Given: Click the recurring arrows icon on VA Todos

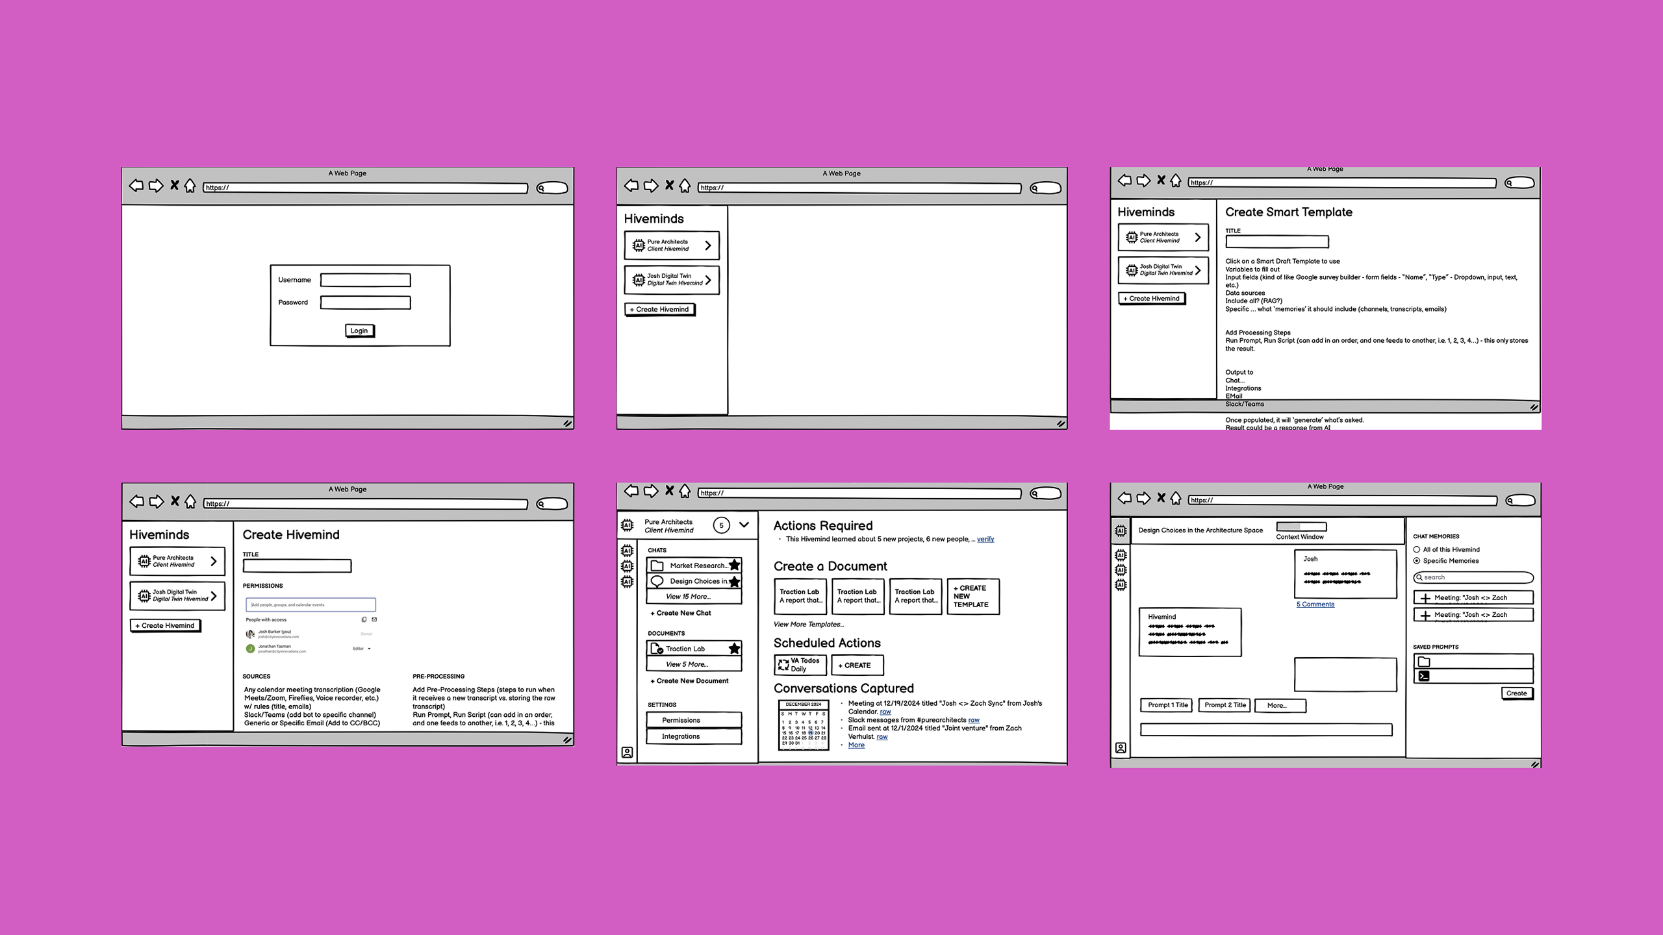Looking at the screenshot, I should click(x=783, y=664).
